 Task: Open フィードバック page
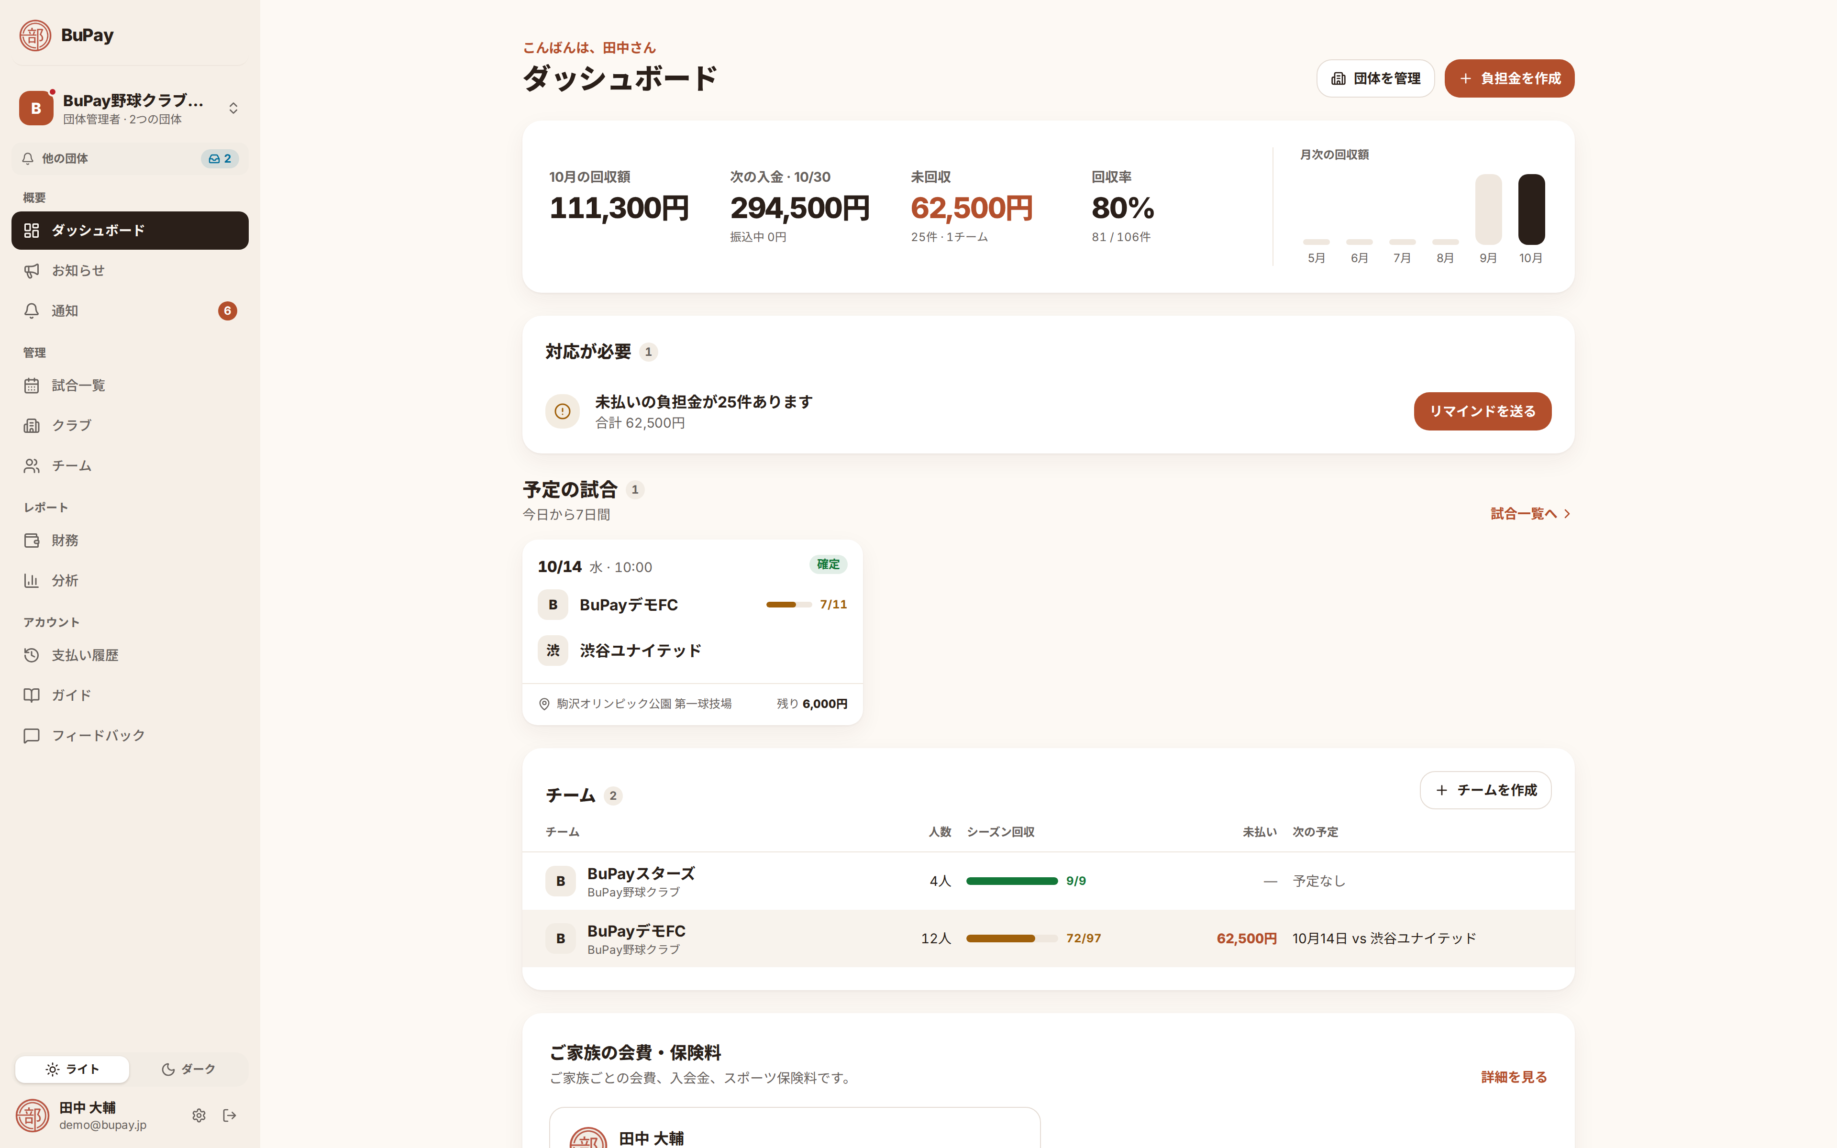pos(130,735)
